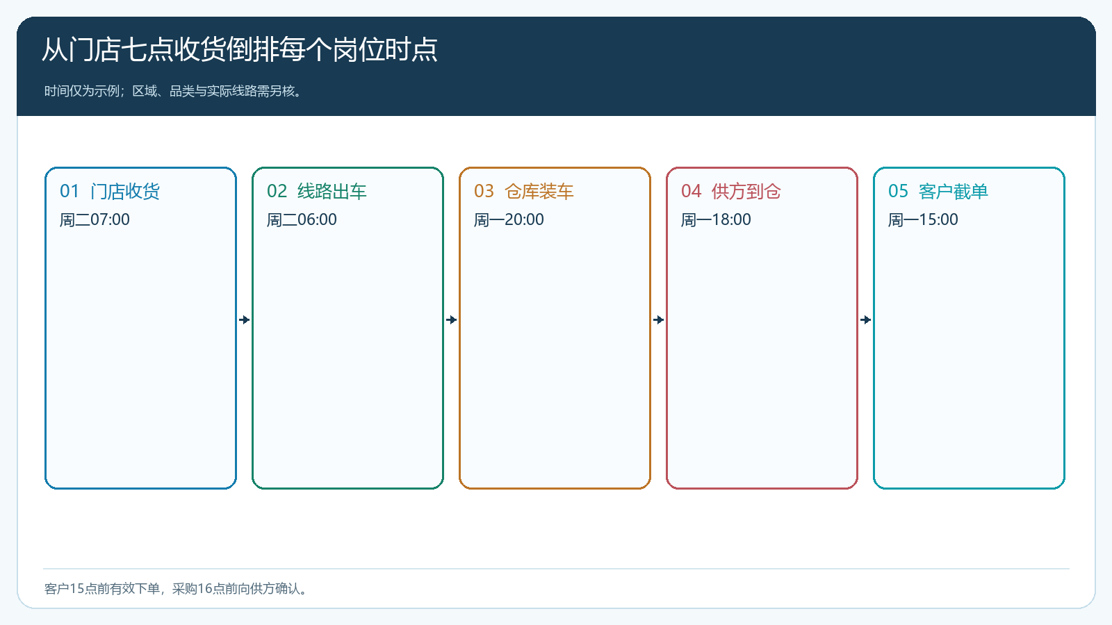
Task: Select the time 周一18:00
Action: (716, 219)
